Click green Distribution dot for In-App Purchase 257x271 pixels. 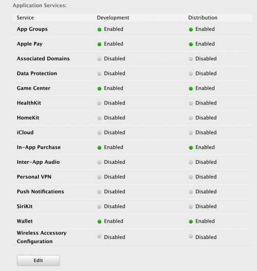191,148
